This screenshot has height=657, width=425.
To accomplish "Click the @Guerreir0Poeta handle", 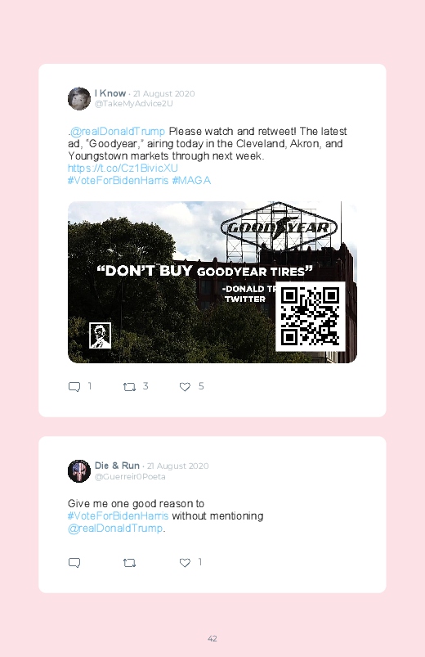I will (130, 476).
